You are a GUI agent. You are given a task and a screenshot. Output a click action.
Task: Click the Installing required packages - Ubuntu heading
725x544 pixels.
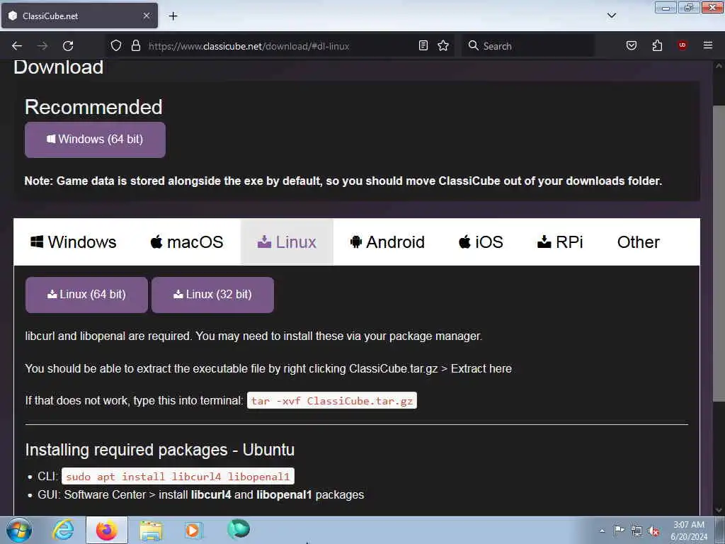(x=159, y=450)
